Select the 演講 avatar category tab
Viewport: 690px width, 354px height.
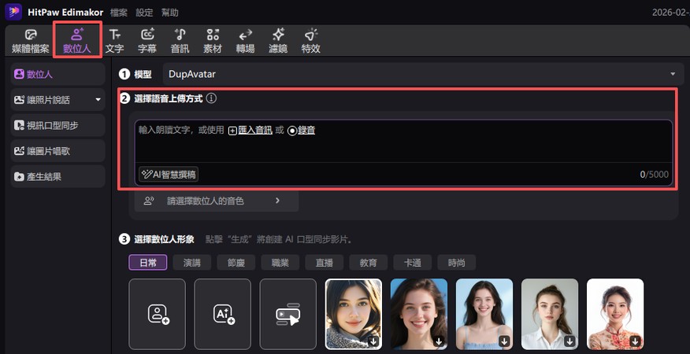tap(192, 263)
